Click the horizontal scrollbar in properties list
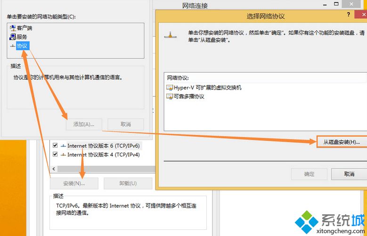This screenshot has width=367, height=236. (106, 169)
